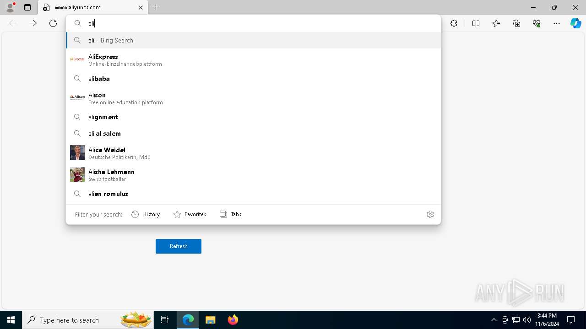Click the Alice Weidel photo thumbnail
The height and width of the screenshot is (329, 586).
coord(77,153)
